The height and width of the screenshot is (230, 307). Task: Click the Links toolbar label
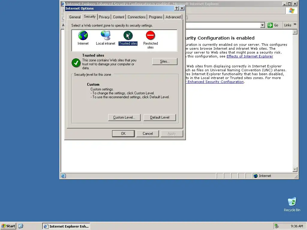(x=288, y=25)
